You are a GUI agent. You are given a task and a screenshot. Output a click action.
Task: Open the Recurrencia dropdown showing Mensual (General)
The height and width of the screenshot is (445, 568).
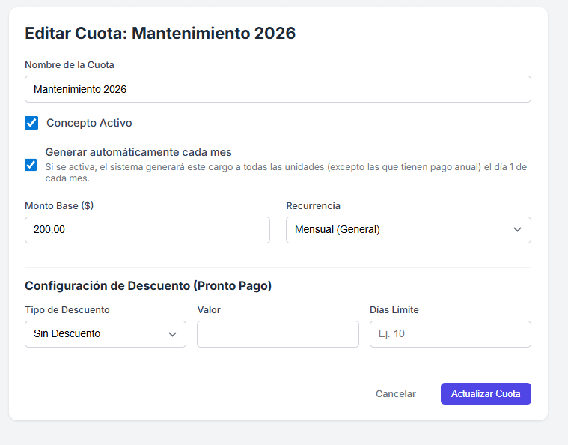click(408, 230)
